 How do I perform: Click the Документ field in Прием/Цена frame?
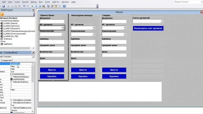pos(52,21)
